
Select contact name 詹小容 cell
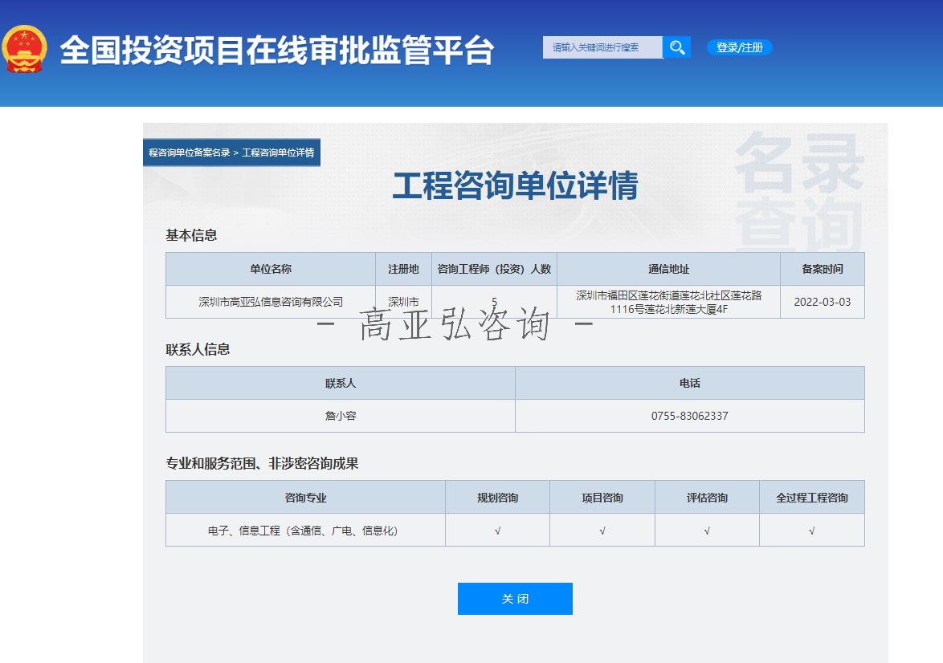pyautogui.click(x=341, y=416)
